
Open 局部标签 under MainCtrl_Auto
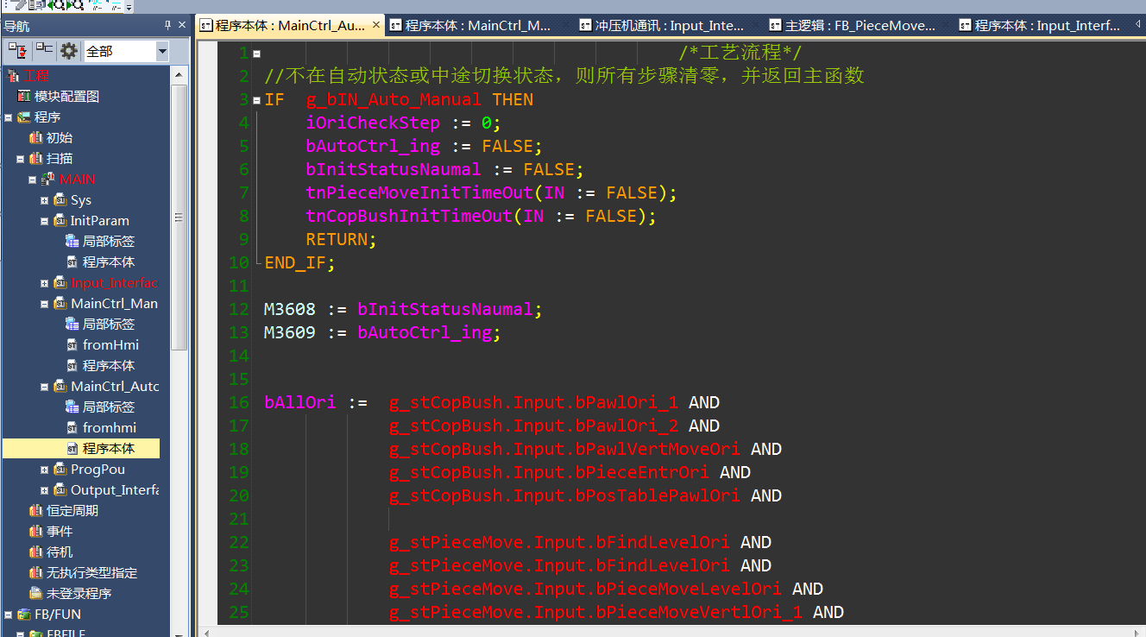point(108,407)
